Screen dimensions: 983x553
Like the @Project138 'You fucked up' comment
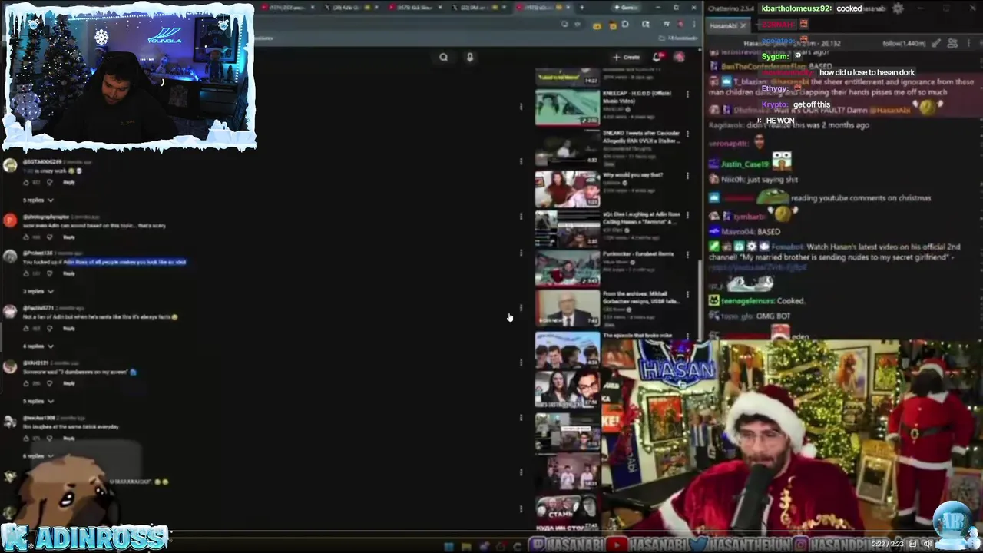point(26,273)
